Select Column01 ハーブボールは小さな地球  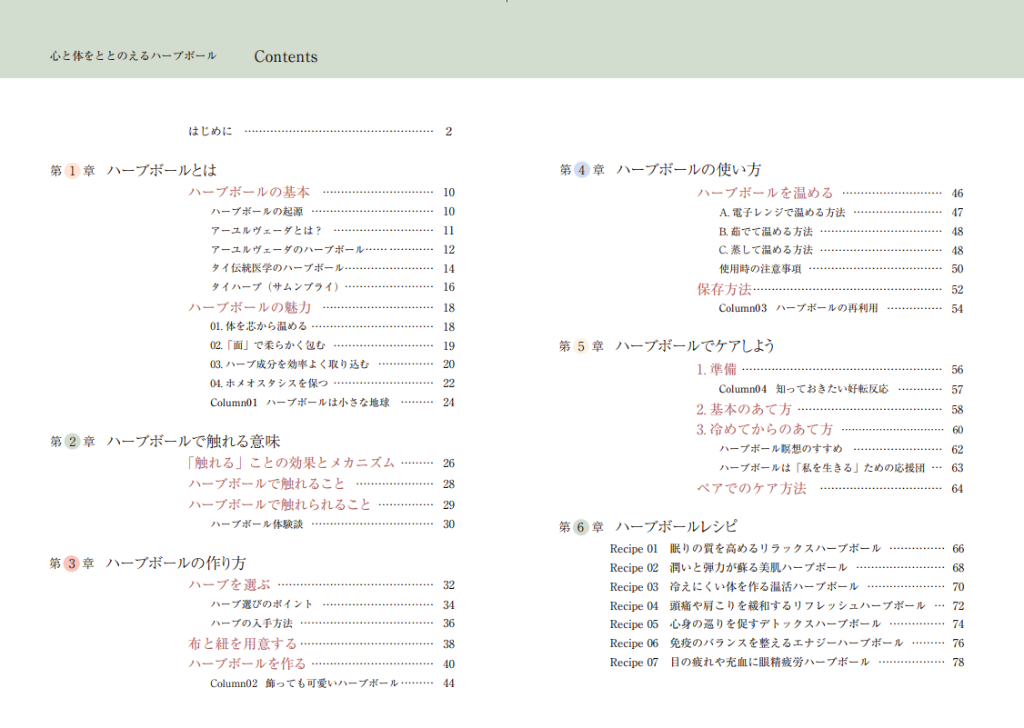click(x=300, y=403)
